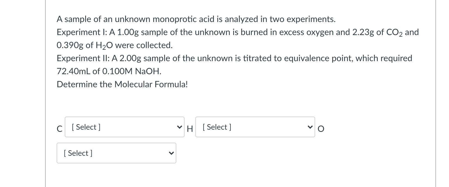This screenshot has height=187, width=449.
Task: Click the '2.23g' mass value
Action: pyautogui.click(x=363, y=32)
